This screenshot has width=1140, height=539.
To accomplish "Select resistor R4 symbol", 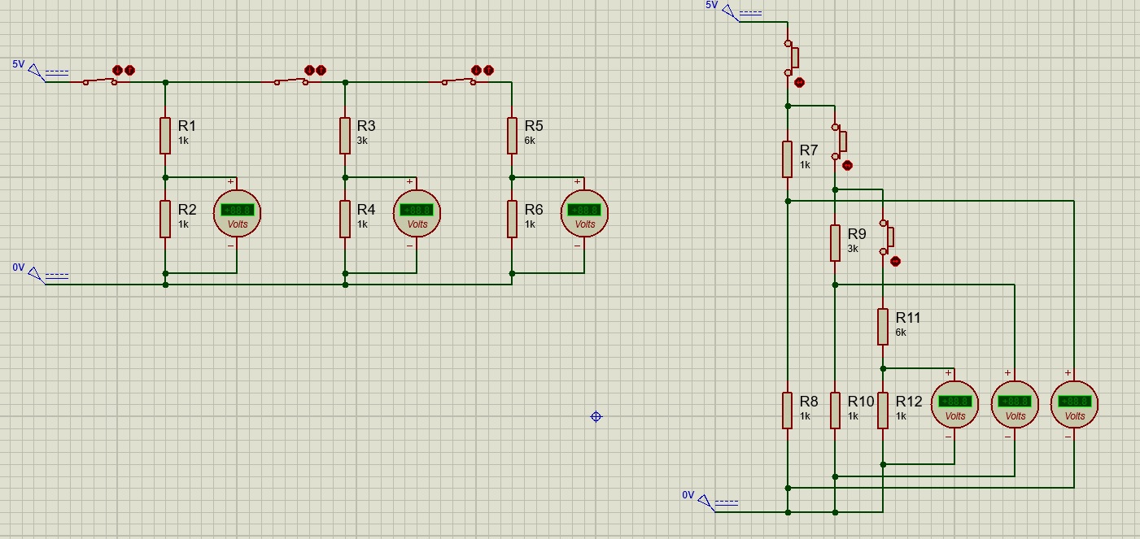I will coord(345,219).
